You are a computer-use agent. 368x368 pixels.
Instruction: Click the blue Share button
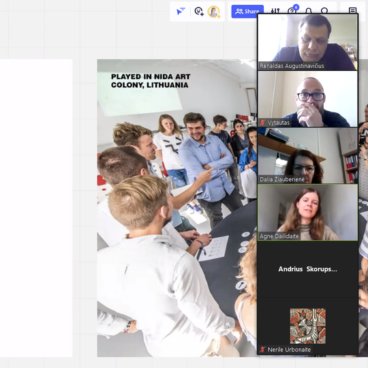pyautogui.click(x=247, y=12)
